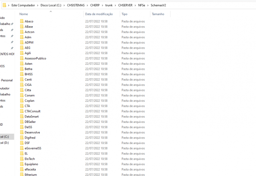The height and width of the screenshot is (176, 256).
Task: Open Personal item in navigation pane
Action: (6, 80)
